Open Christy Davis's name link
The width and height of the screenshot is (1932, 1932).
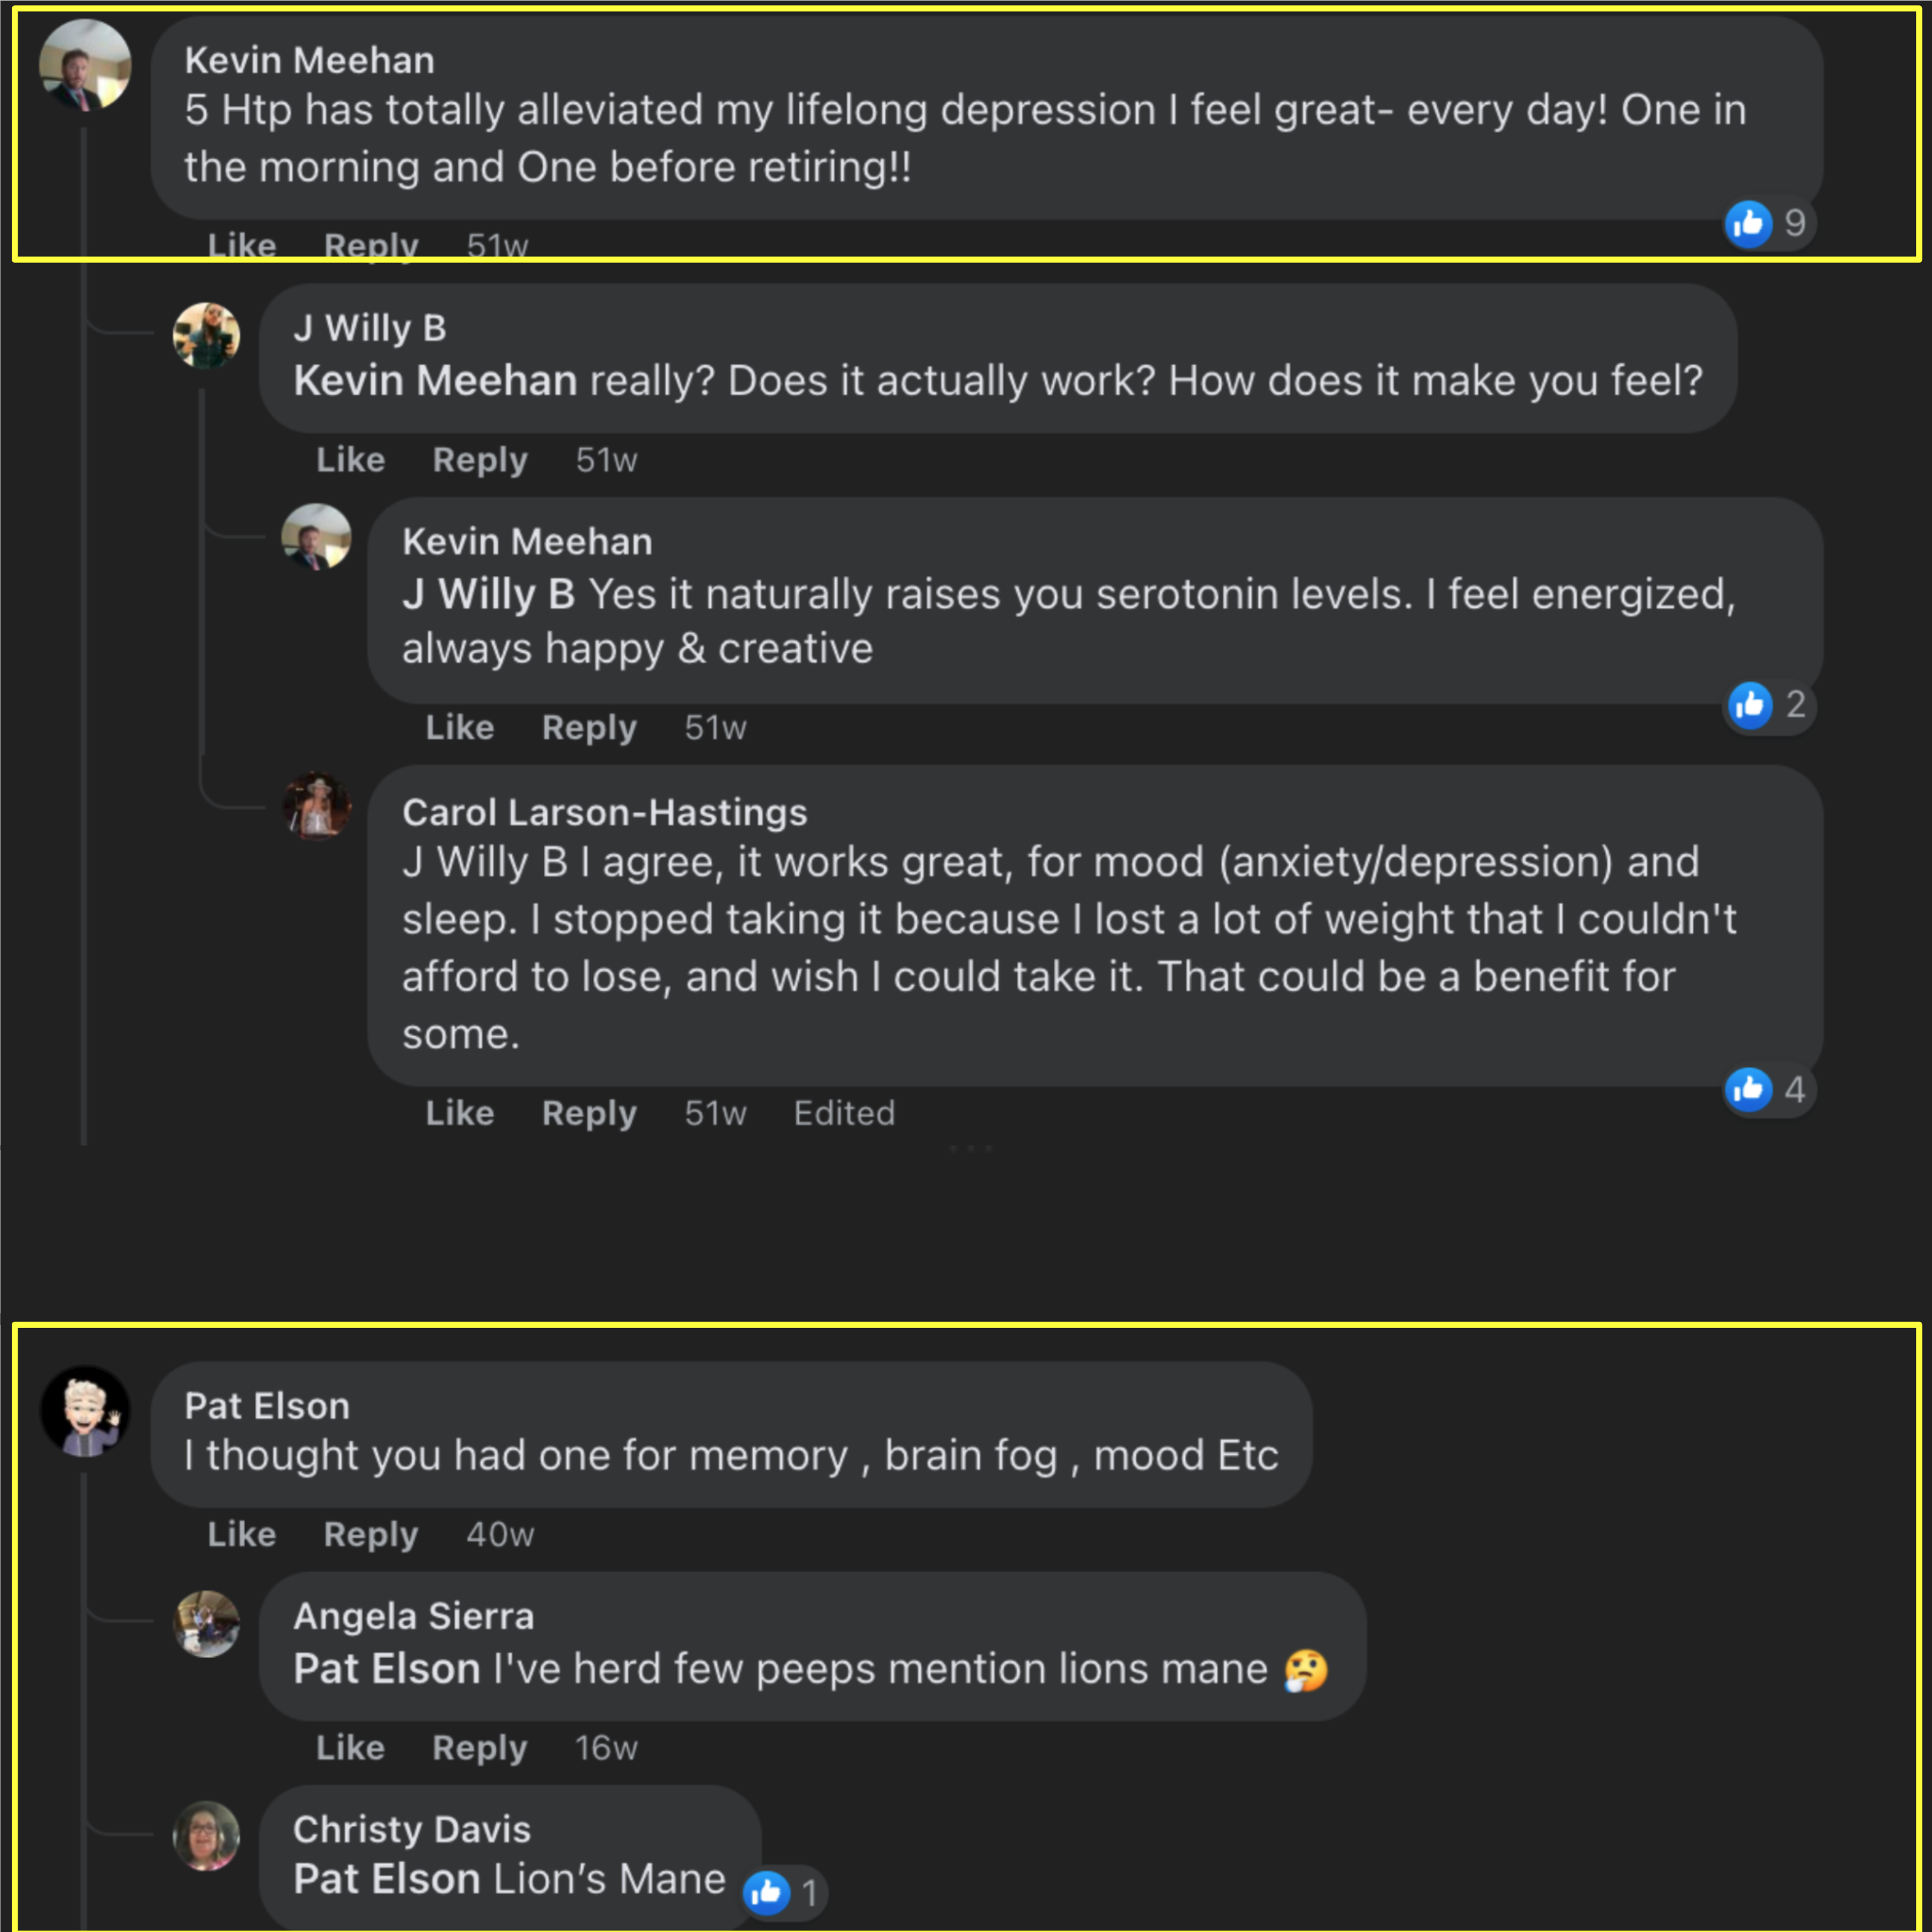(x=411, y=1829)
